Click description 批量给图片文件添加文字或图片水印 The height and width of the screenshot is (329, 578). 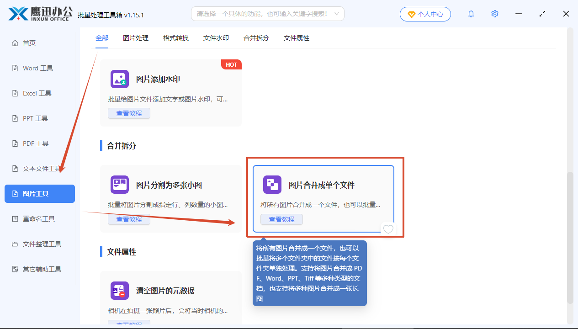click(168, 99)
